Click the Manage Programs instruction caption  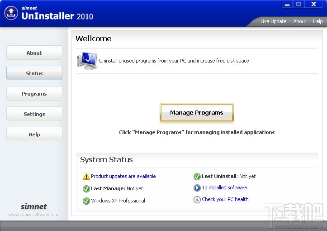[197, 132]
